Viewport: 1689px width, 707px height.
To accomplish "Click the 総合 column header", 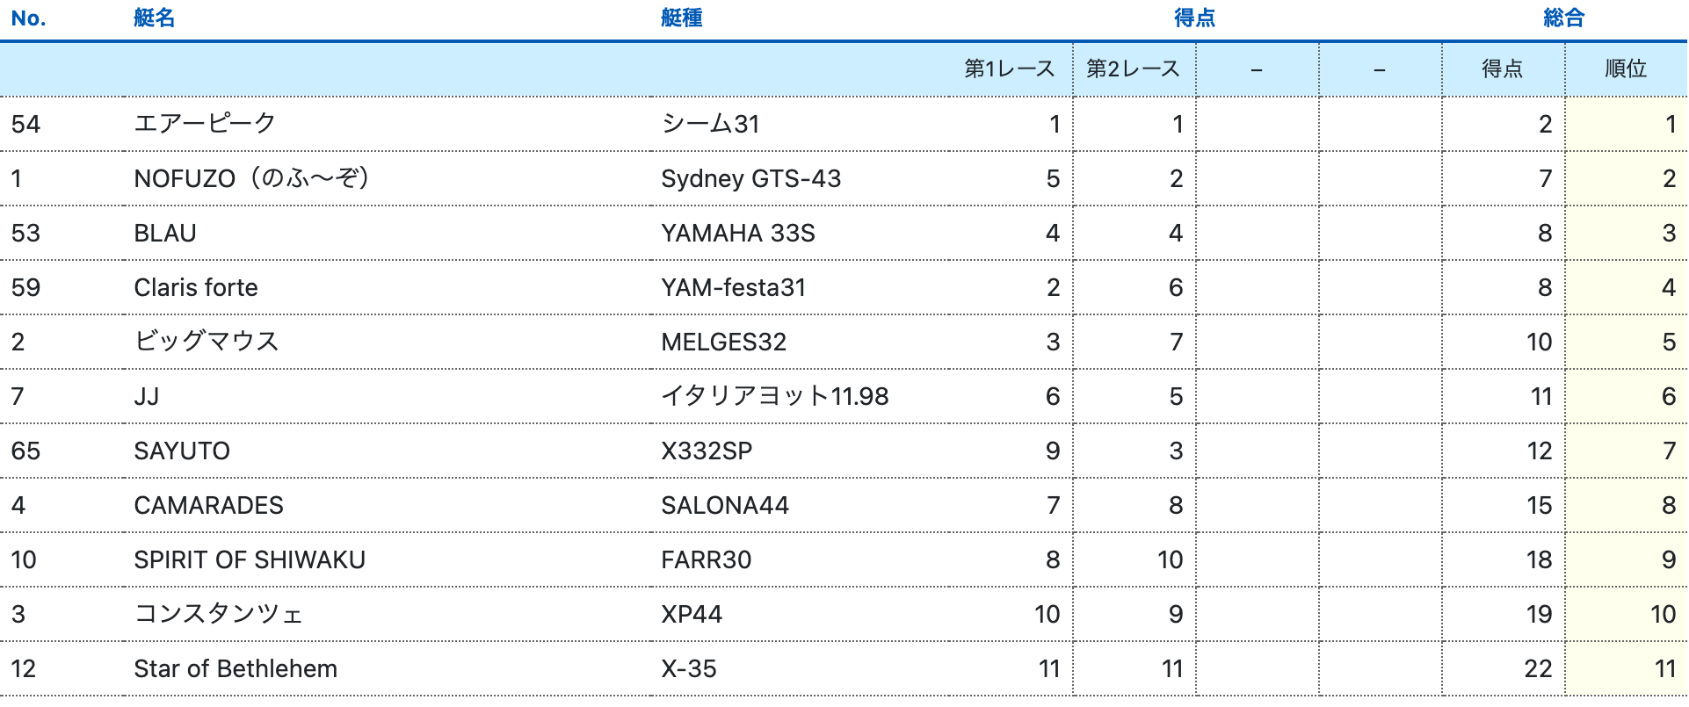I will [1563, 18].
